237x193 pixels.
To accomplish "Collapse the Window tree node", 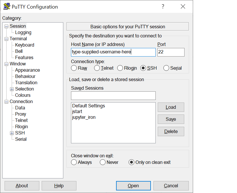I will point(6,64).
